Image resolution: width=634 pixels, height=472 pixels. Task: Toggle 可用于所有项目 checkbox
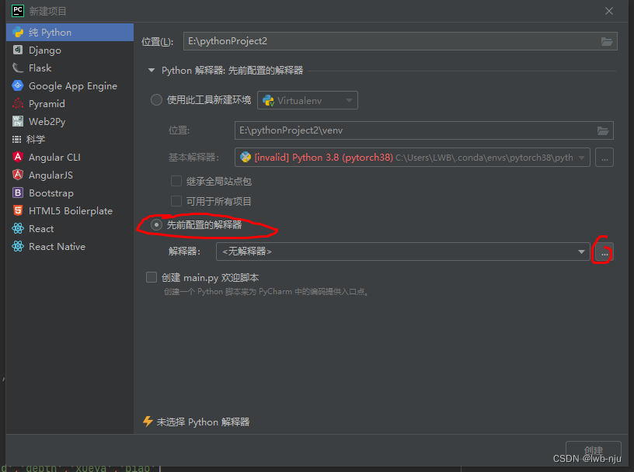point(176,201)
